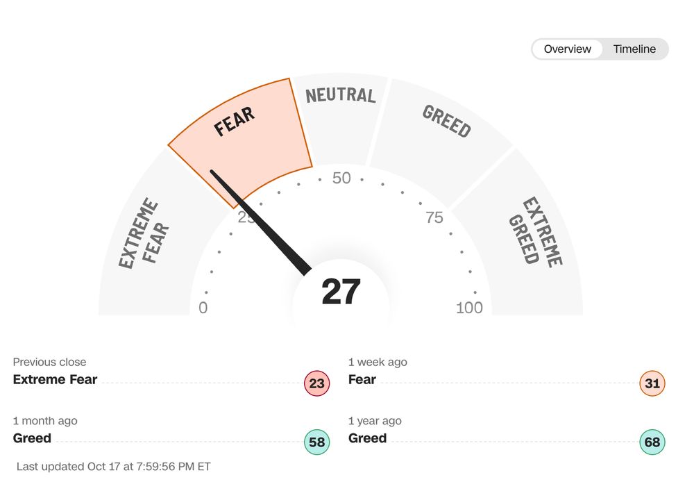Viewport: 694px width, 482px height.
Task: Click the Previous close badge showing 23
Action: click(316, 383)
